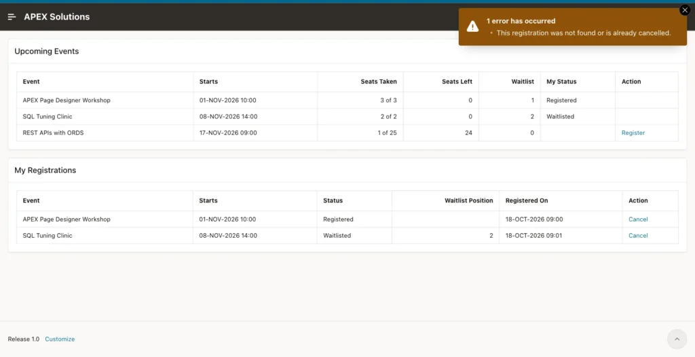695x357 pixels.
Task: Click the My Registrations region title
Action: 45,170
